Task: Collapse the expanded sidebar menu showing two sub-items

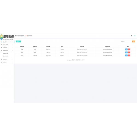Action: tap(7, 50)
